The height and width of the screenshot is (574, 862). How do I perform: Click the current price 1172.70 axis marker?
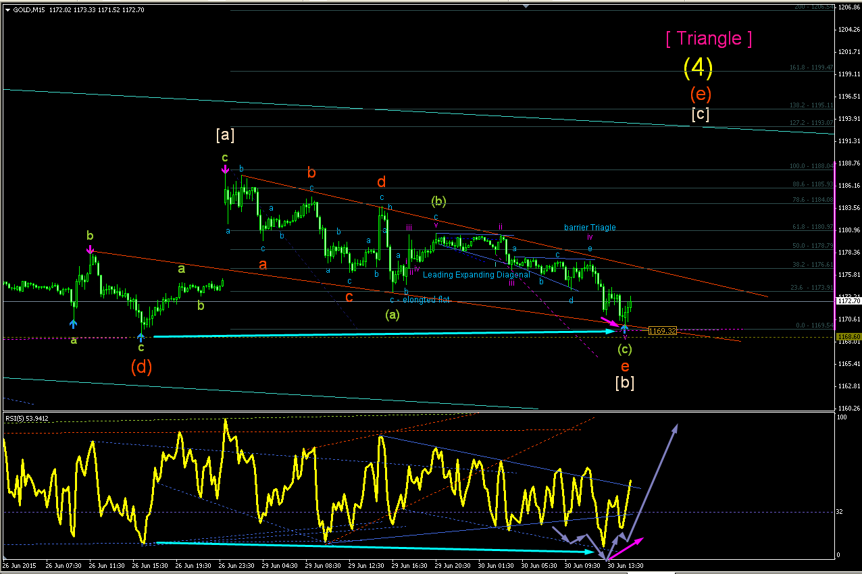pos(848,297)
